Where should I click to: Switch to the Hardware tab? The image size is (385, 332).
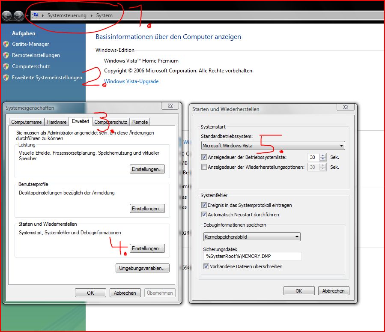click(57, 122)
